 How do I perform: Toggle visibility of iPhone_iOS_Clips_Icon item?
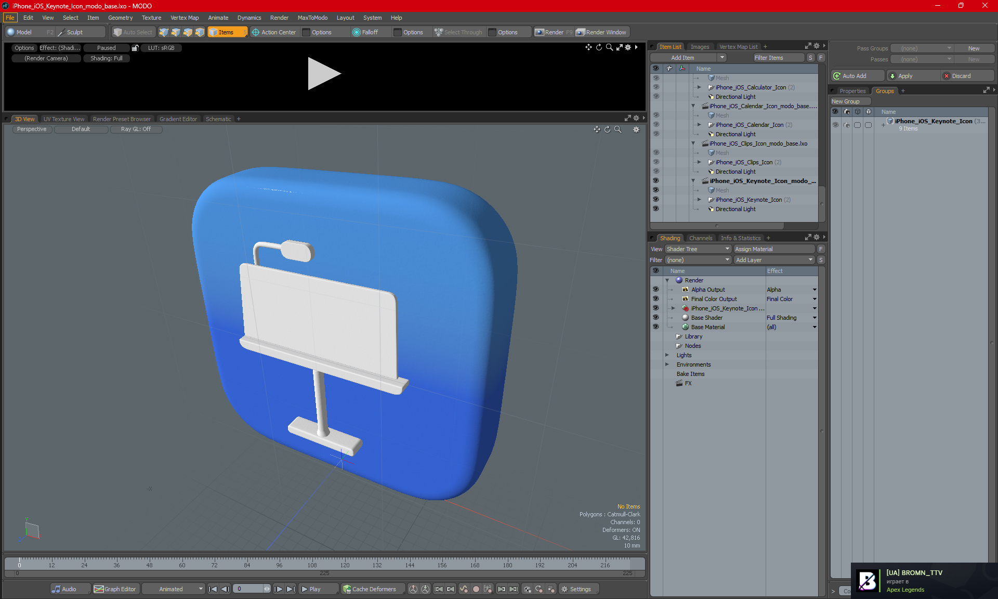(x=656, y=162)
